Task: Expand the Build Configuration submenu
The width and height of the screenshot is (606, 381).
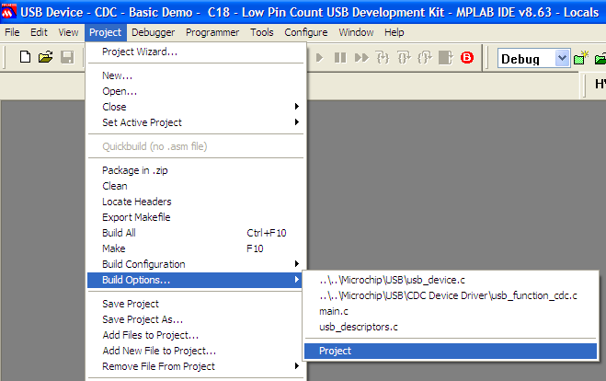Action: point(195,264)
